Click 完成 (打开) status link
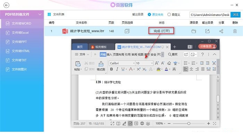This screenshot has width=243, height=137. [x=161, y=31]
